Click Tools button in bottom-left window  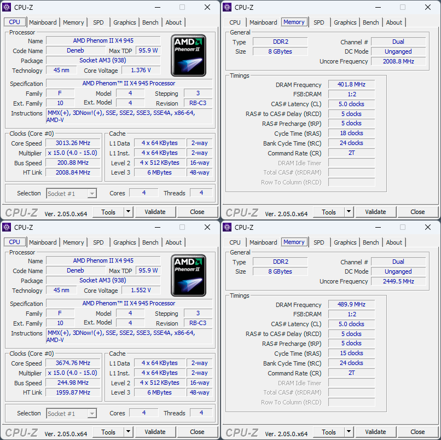coord(108,432)
